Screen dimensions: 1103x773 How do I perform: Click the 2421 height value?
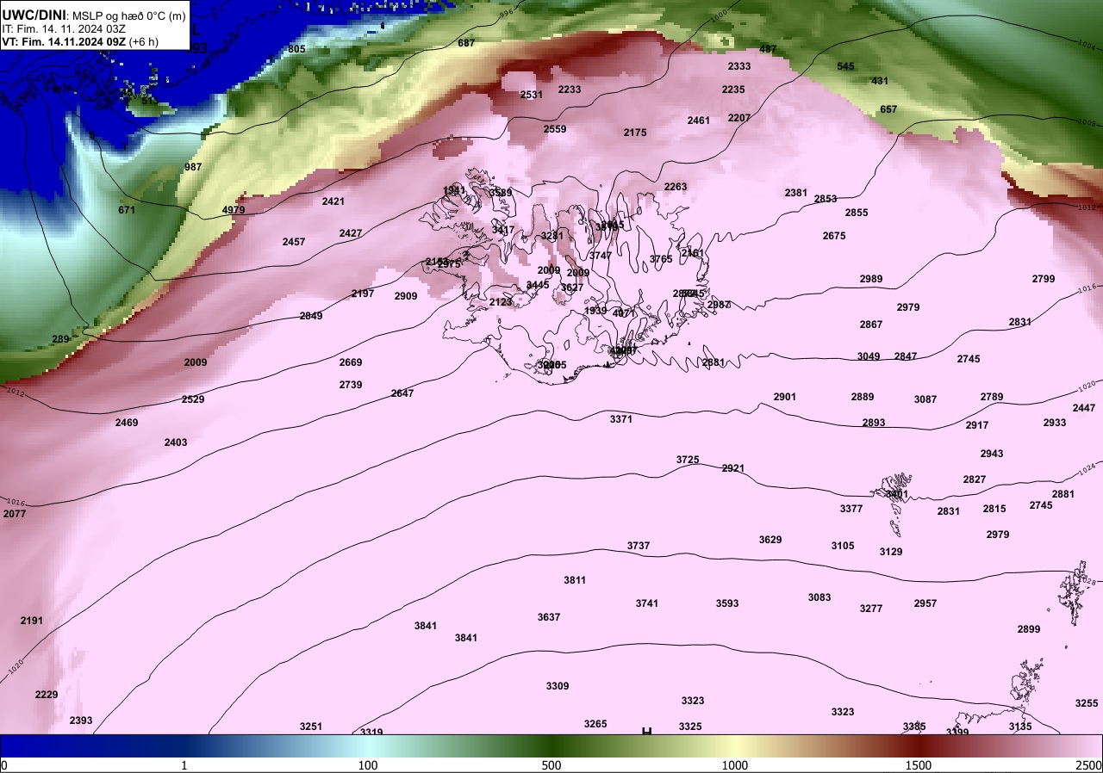click(x=333, y=201)
